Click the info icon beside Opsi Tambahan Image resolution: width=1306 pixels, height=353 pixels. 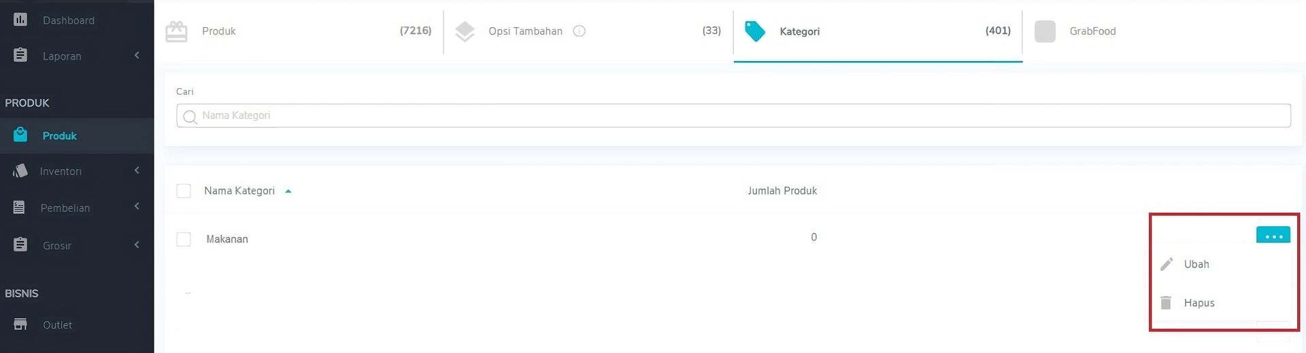click(x=580, y=31)
